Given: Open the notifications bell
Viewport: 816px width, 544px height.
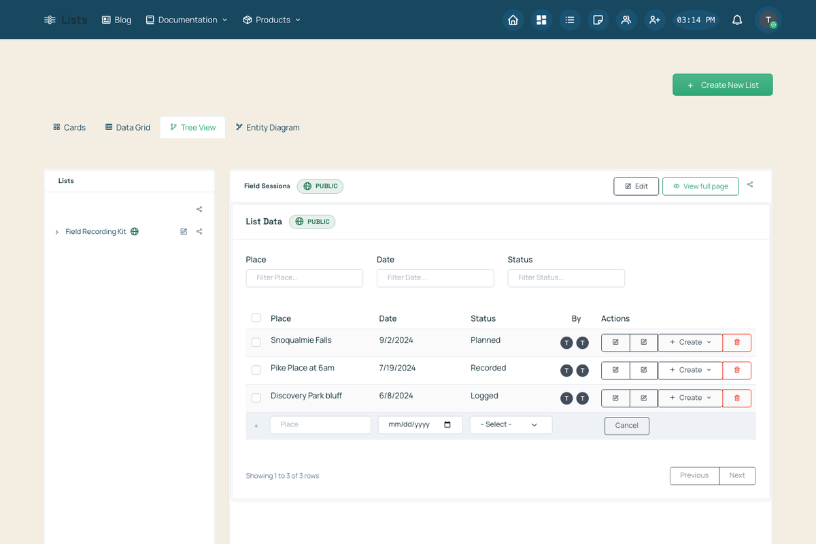Looking at the screenshot, I should pyautogui.click(x=737, y=20).
